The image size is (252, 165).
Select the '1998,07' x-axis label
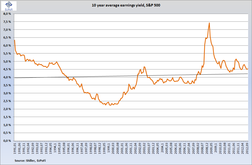point(95,148)
